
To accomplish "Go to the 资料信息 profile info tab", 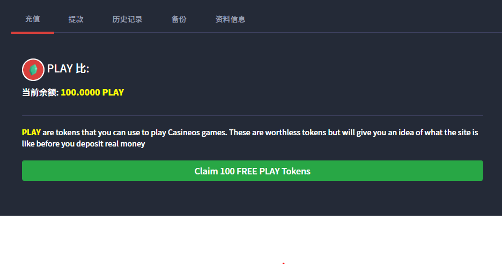I will (x=230, y=19).
